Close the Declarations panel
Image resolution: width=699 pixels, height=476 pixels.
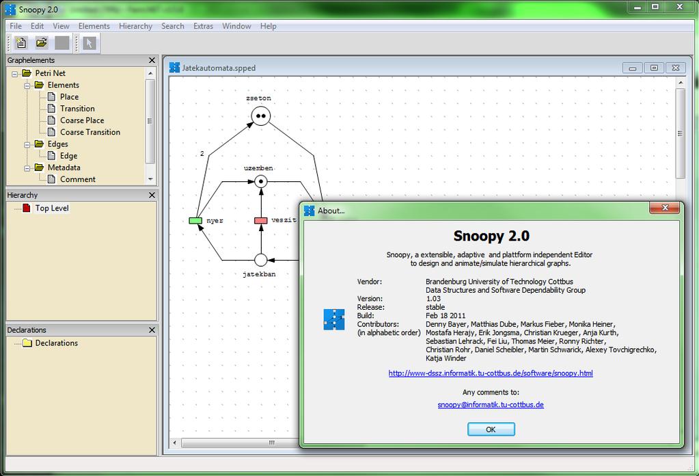click(x=152, y=330)
